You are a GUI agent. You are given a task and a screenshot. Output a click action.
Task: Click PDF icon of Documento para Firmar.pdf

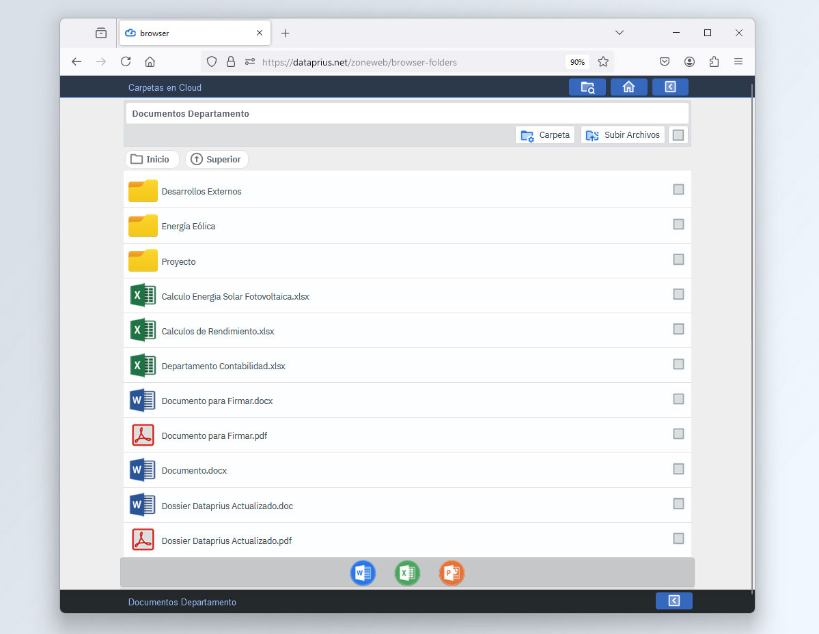143,435
